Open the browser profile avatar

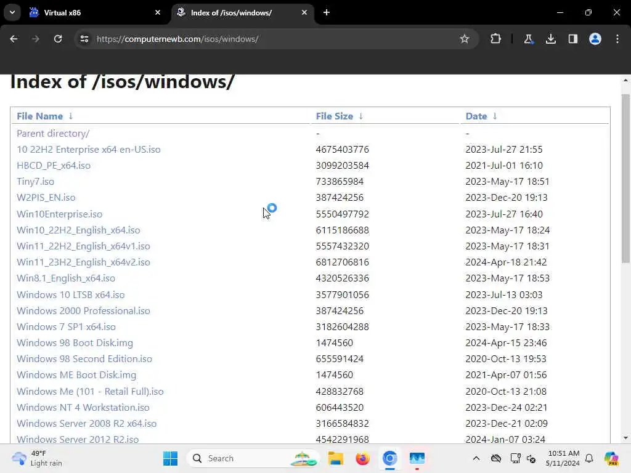pos(595,39)
